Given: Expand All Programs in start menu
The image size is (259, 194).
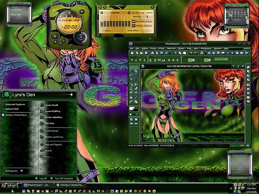Looking at the screenshot, I should click(14, 171).
